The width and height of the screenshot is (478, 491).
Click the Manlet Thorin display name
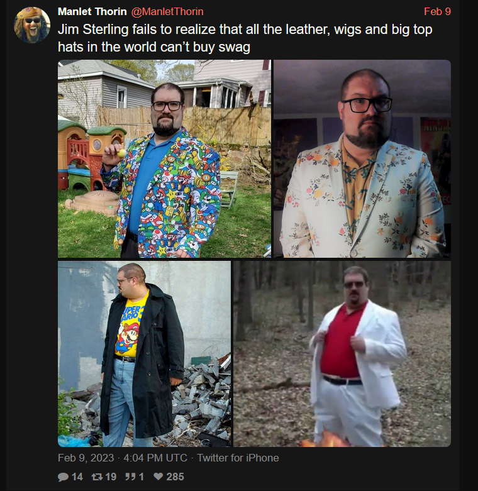point(92,11)
